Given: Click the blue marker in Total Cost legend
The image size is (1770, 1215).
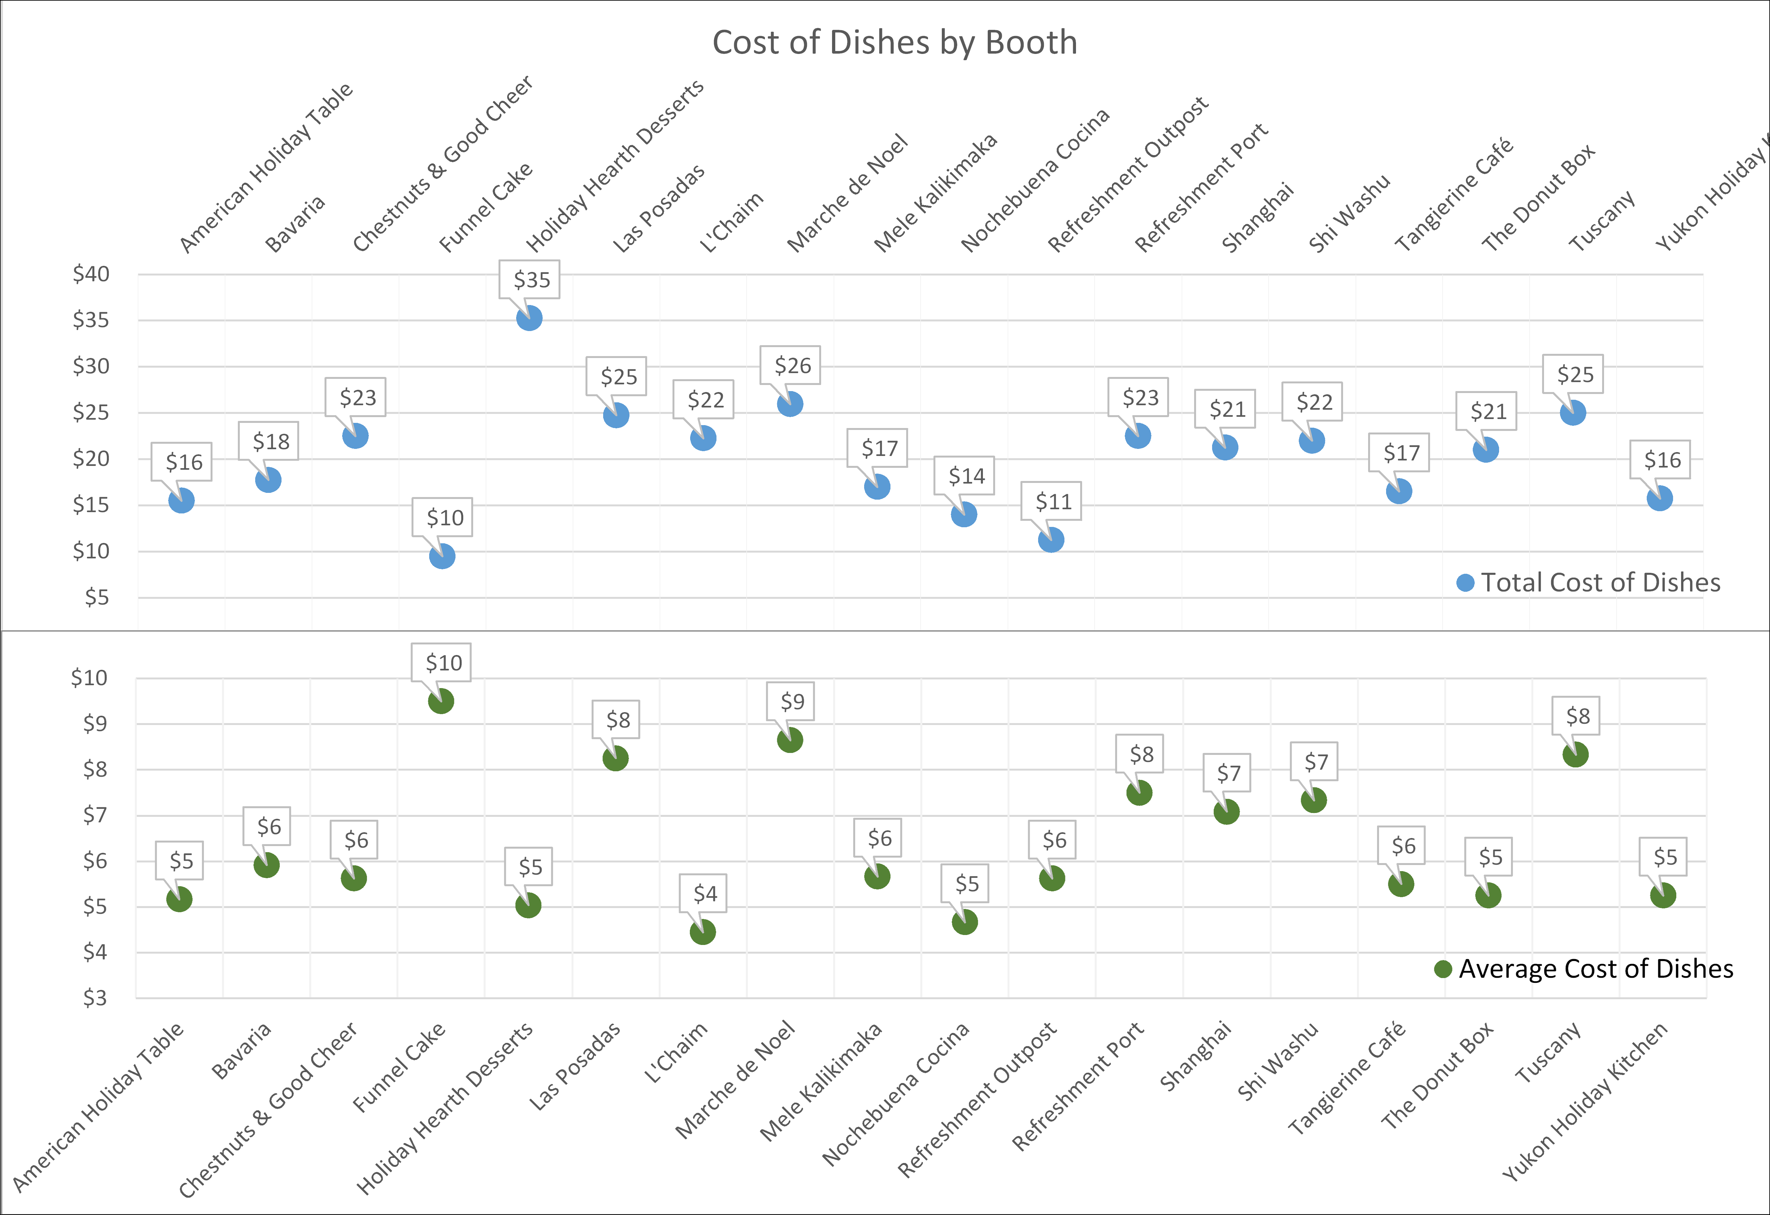Looking at the screenshot, I should coord(1465,583).
